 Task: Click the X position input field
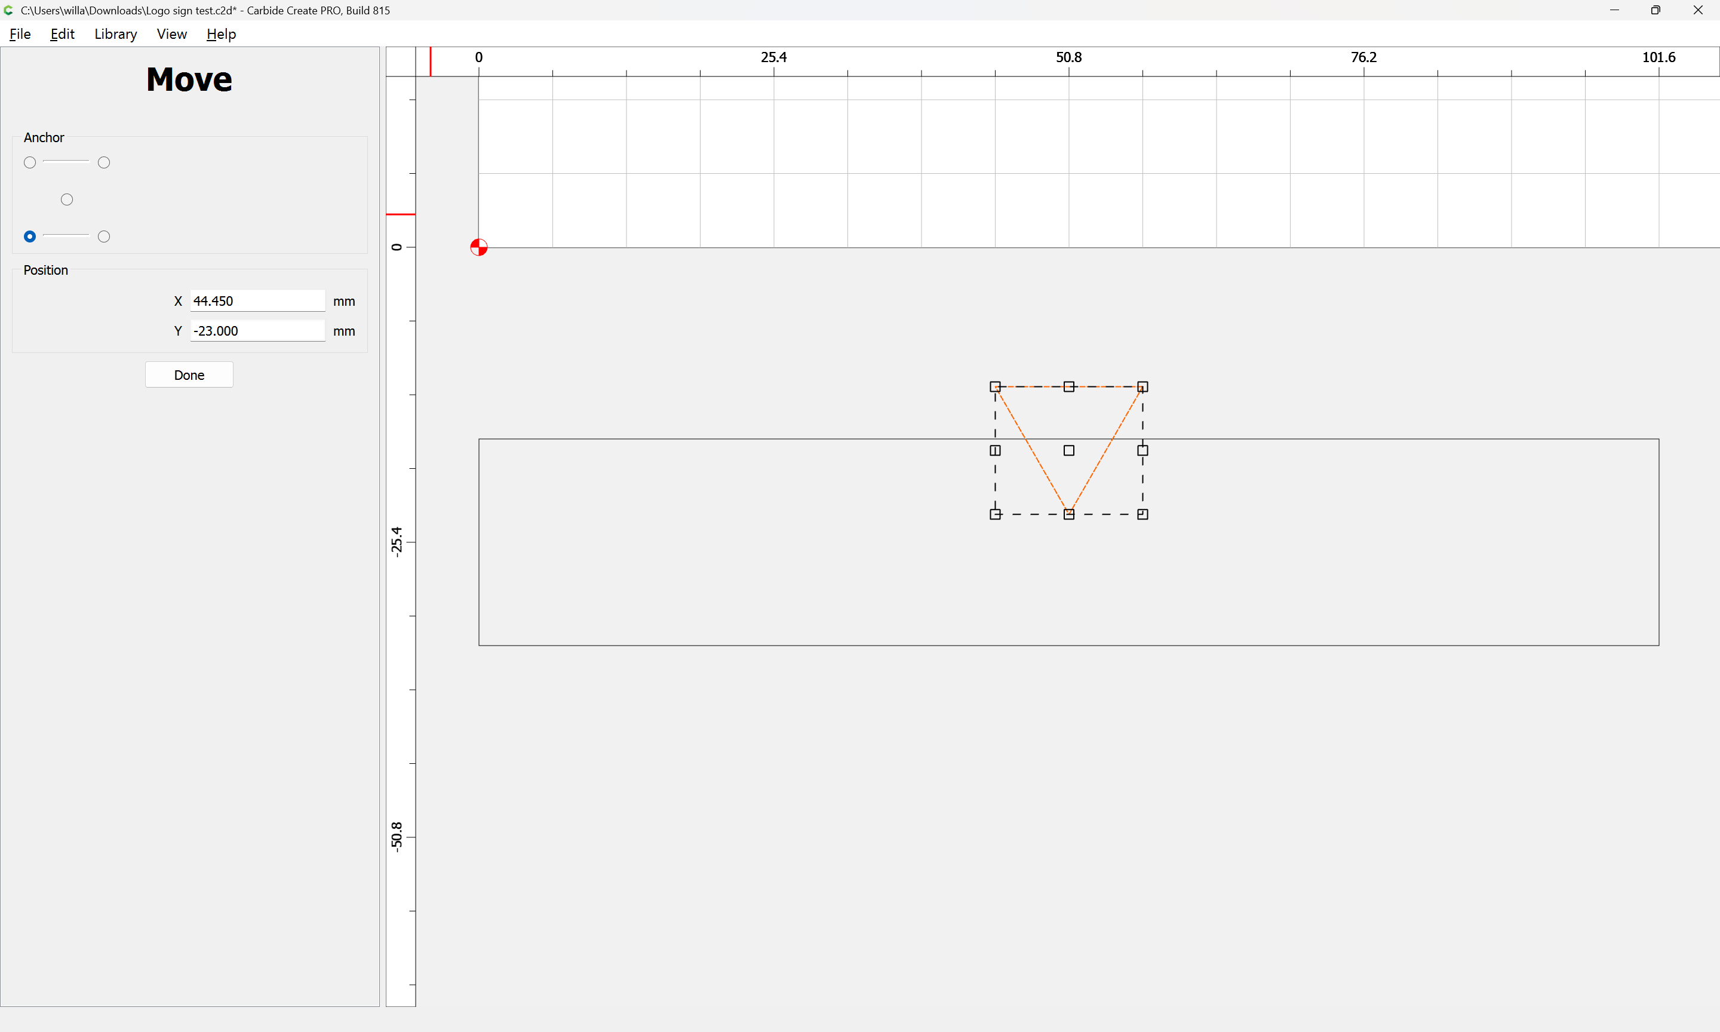point(257,300)
